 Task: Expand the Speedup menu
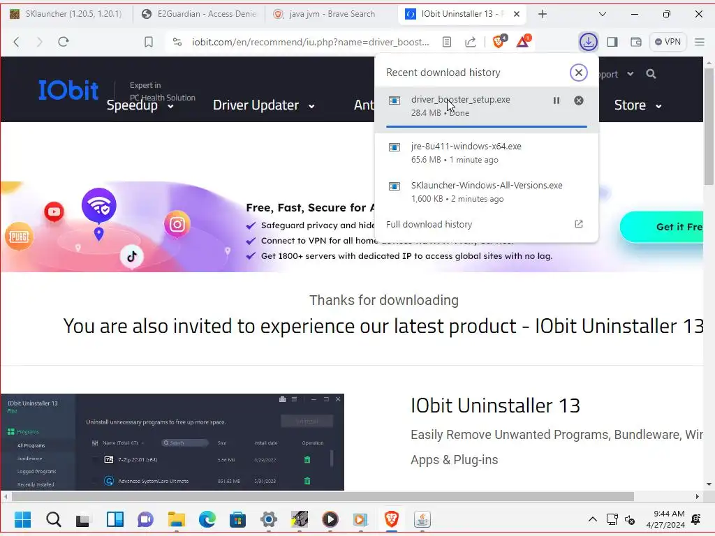pos(140,105)
